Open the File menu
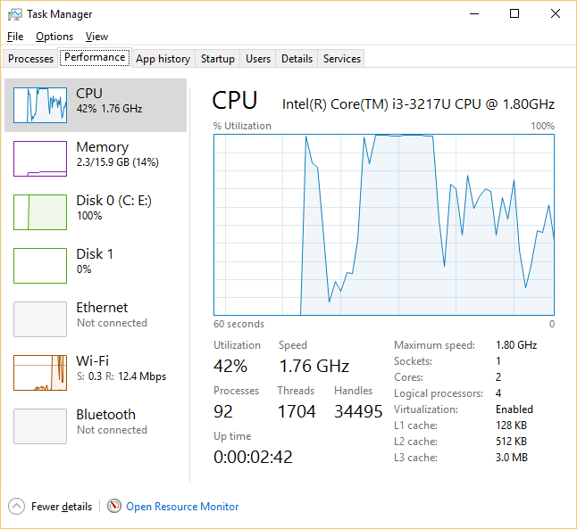The image size is (577, 529). point(15,37)
